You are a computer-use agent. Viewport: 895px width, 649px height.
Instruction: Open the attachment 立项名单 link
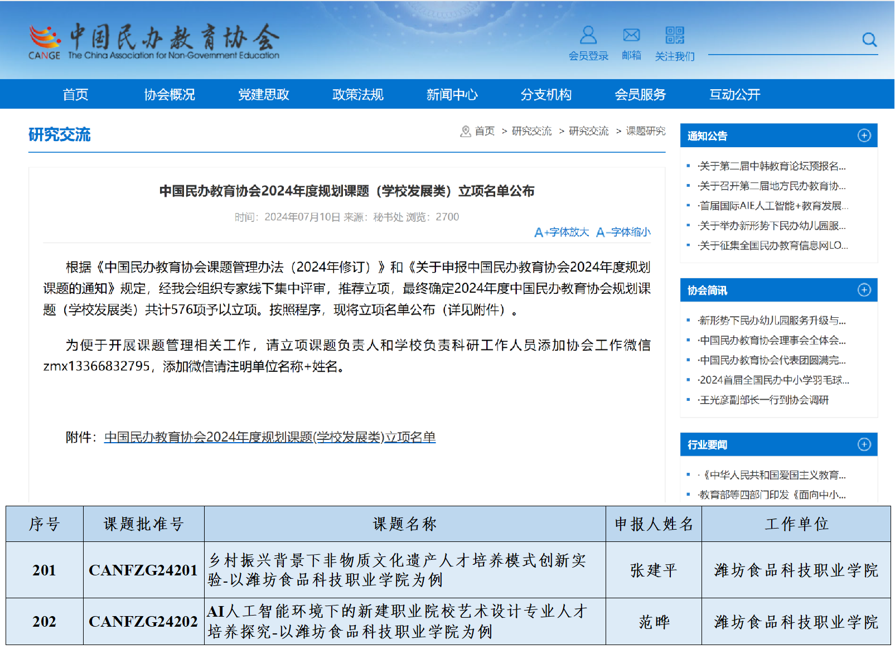(x=269, y=437)
